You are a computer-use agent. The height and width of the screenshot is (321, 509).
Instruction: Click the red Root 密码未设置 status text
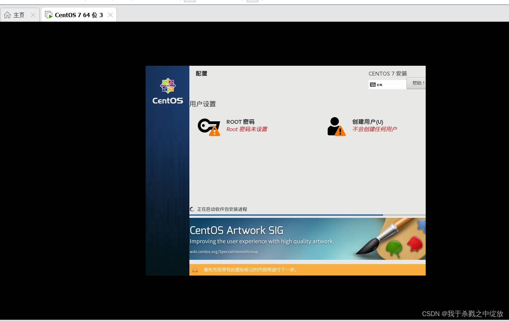(246, 129)
